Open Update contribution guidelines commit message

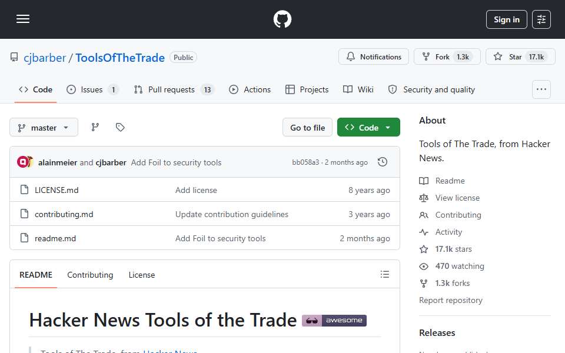point(232,214)
